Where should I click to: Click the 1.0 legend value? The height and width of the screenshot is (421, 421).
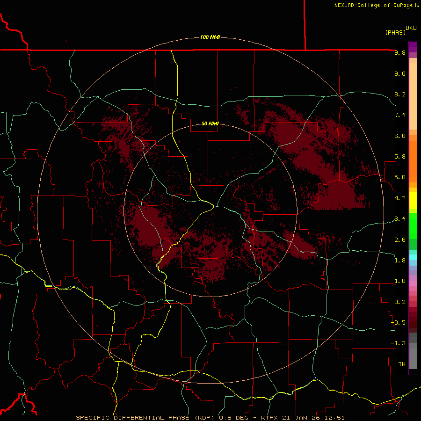tap(400, 282)
